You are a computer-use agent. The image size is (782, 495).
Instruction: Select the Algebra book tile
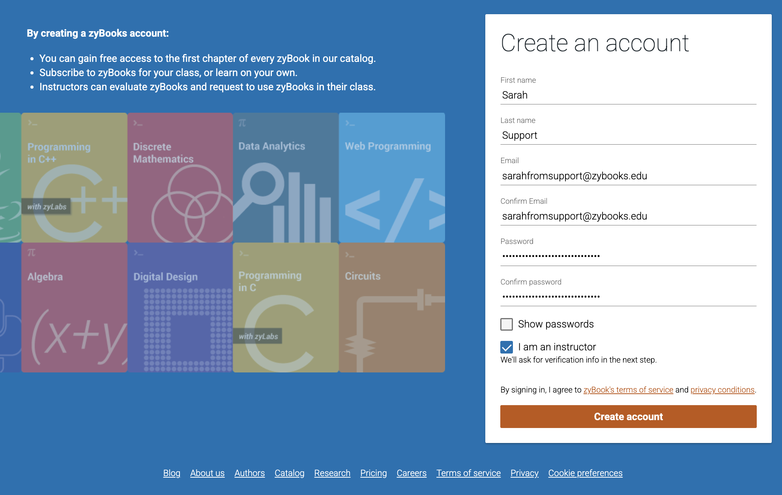tap(74, 307)
